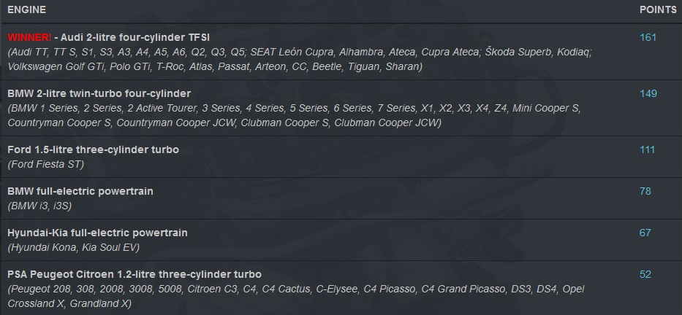Screen dimensions: 682x315
Task: Select the Audi engine vehicle list text
Action: (300, 60)
